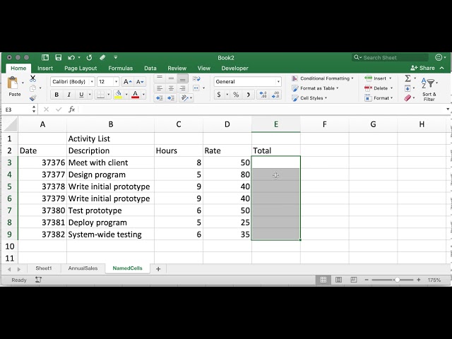Open the Page Layout ribbon tab

pos(81,69)
